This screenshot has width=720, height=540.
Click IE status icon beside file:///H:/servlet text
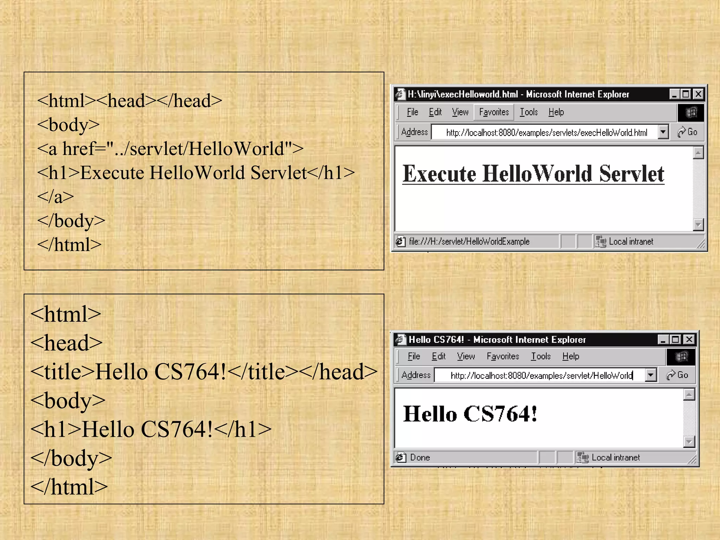[x=400, y=242]
